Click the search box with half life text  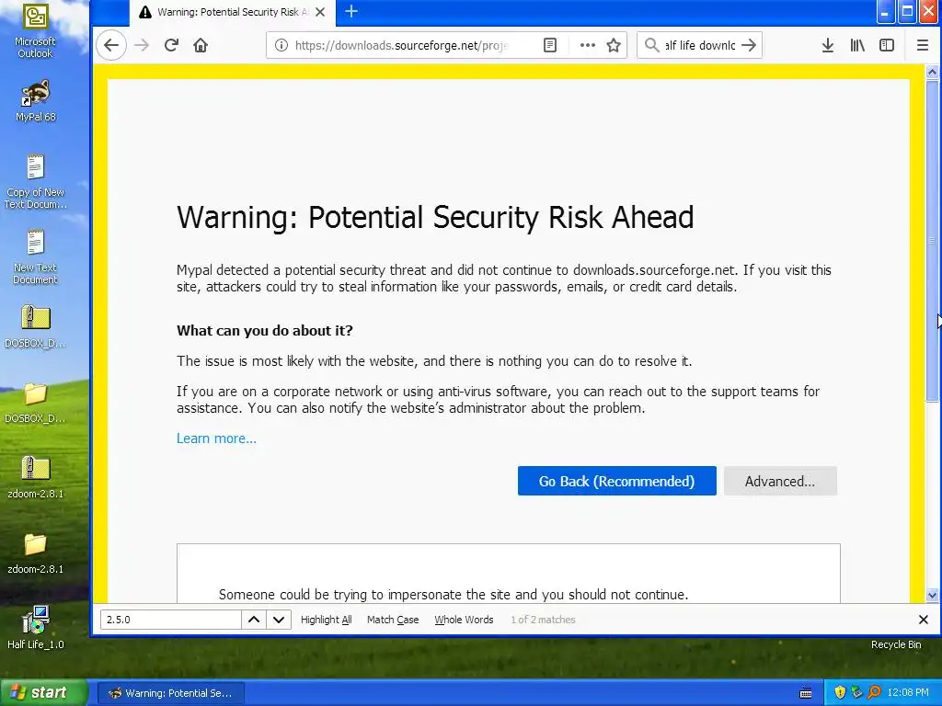tap(700, 45)
